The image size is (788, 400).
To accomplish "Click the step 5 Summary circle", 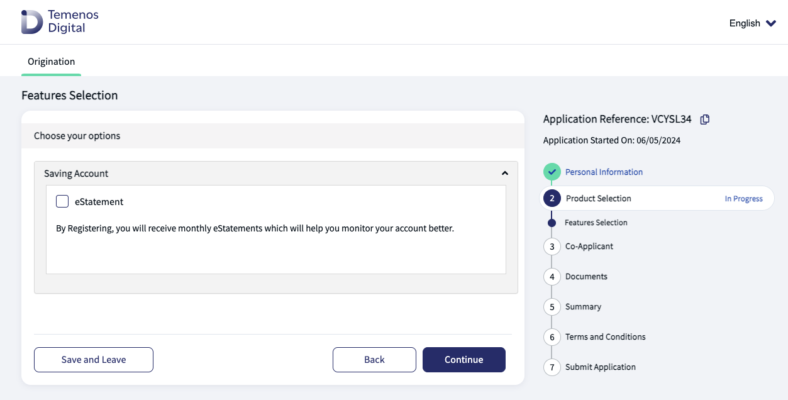I will point(552,307).
